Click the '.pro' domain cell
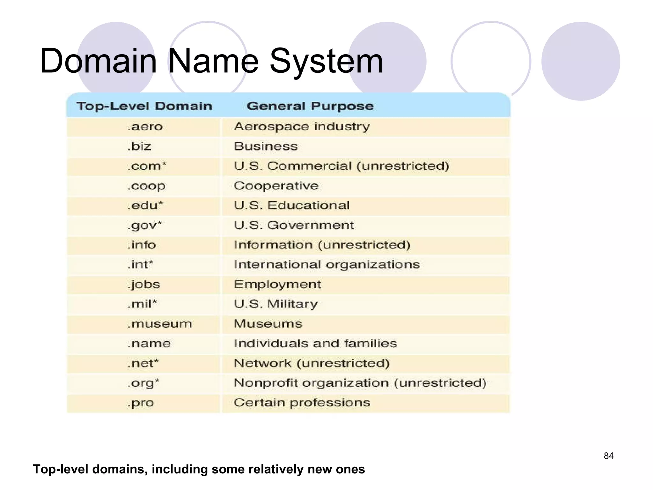 point(143,404)
